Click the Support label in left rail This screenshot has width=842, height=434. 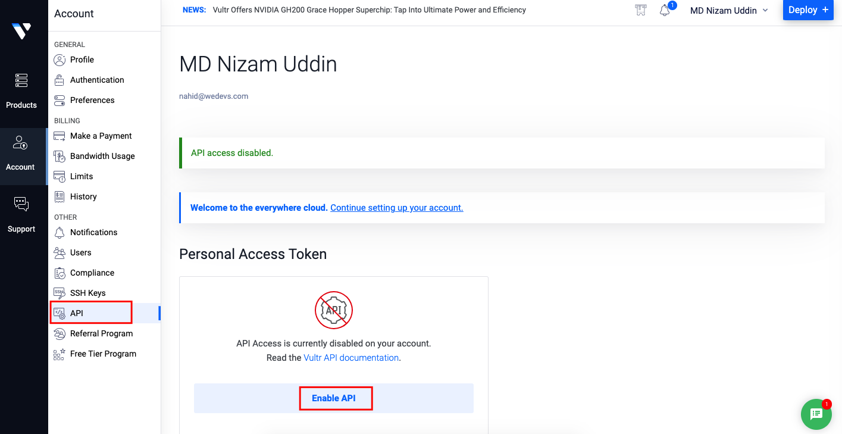(21, 229)
